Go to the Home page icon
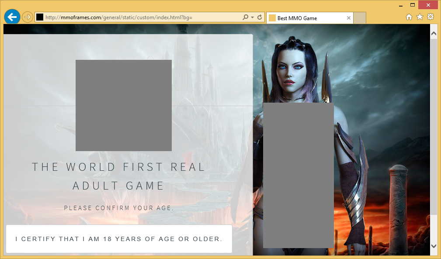The image size is (441, 259). 409,17
